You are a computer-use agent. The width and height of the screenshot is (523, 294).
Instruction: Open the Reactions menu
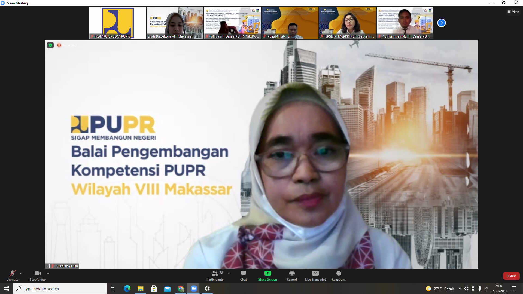[x=339, y=275]
